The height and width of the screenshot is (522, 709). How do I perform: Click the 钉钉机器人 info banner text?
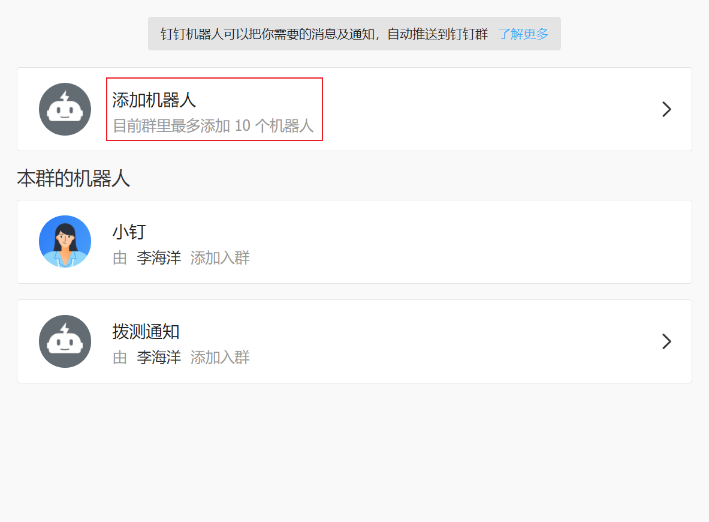(x=324, y=34)
